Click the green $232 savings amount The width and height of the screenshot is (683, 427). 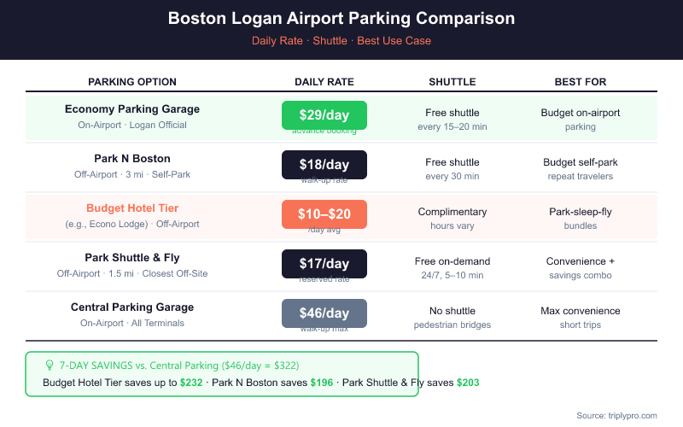pos(191,383)
